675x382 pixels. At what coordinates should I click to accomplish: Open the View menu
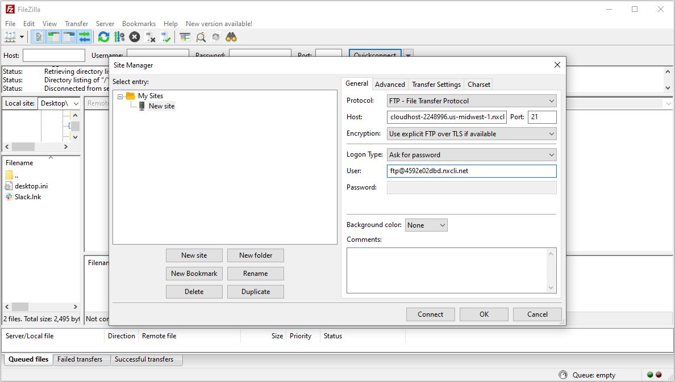(x=49, y=24)
